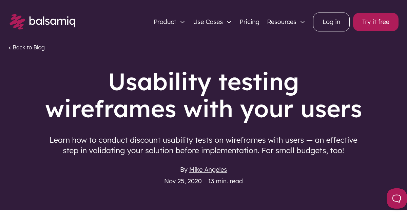
Task: Click the Resources navigation label
Action: pos(282,22)
